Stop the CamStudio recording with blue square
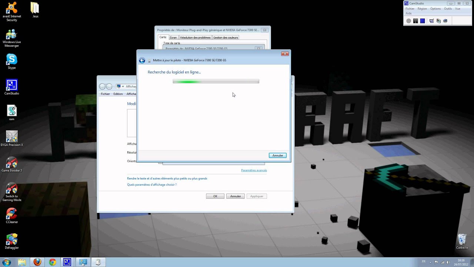The image size is (474, 267). pos(423,21)
